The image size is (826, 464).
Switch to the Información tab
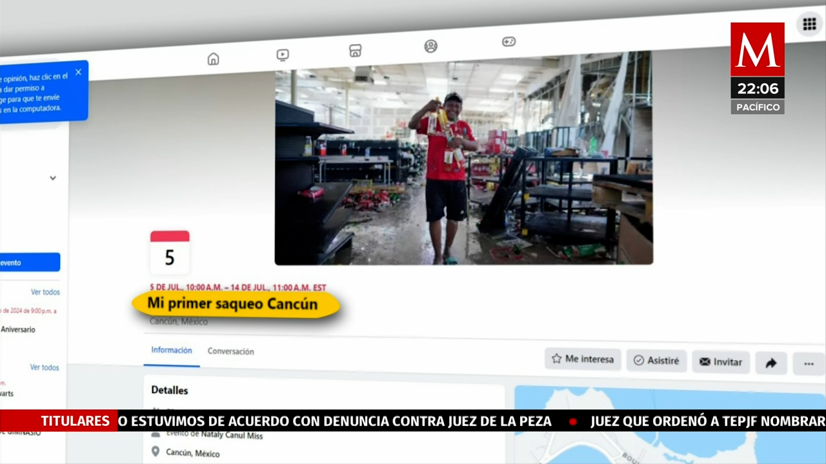[x=172, y=350]
